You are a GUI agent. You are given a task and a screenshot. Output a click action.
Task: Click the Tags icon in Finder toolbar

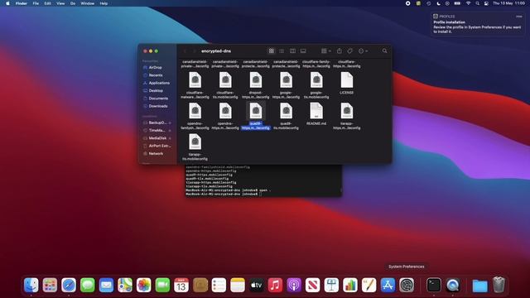349,51
